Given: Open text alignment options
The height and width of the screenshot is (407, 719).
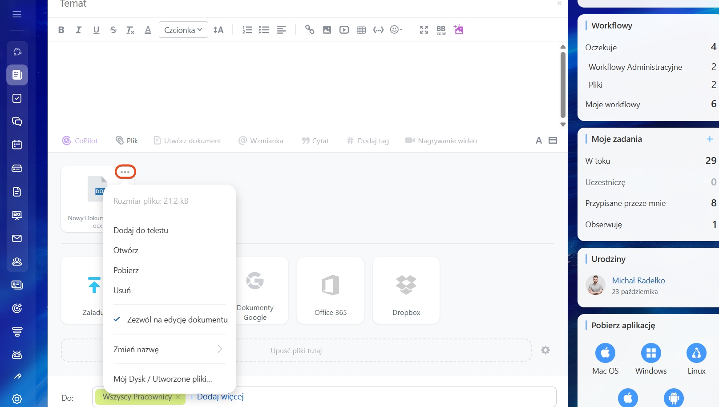Looking at the screenshot, I should (x=281, y=30).
